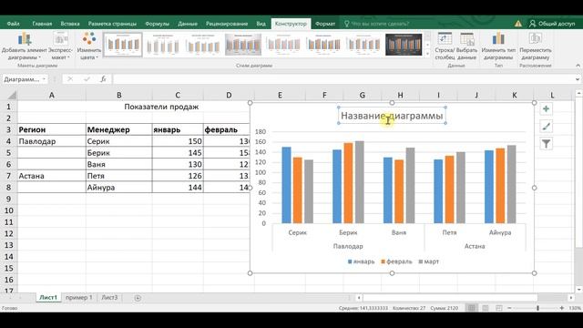The image size is (583, 328).
Task: Click the Select All corner triangle
Action: (12, 95)
